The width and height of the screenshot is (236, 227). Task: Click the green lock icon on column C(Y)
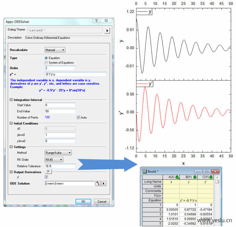click(211, 177)
